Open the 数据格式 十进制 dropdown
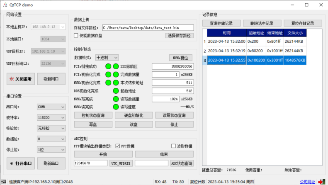Screen dimensions: 328x185 pos(107,57)
